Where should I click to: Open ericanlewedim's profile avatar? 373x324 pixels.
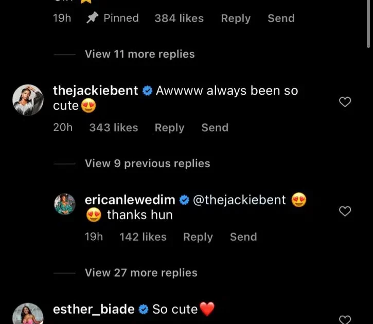(x=65, y=204)
